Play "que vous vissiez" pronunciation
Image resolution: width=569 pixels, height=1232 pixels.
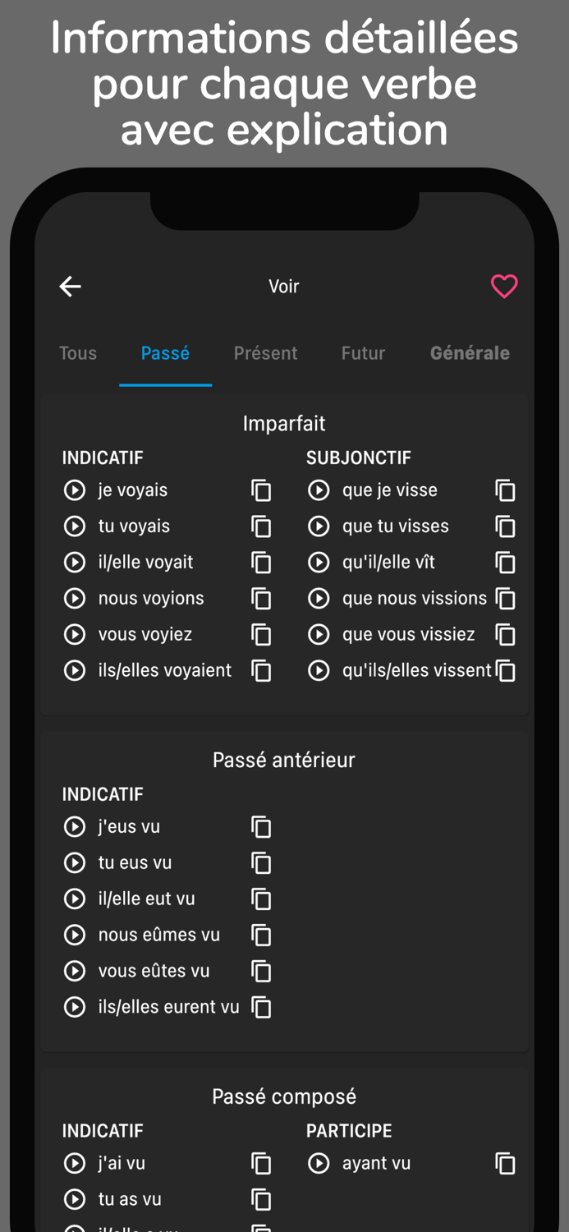(319, 634)
